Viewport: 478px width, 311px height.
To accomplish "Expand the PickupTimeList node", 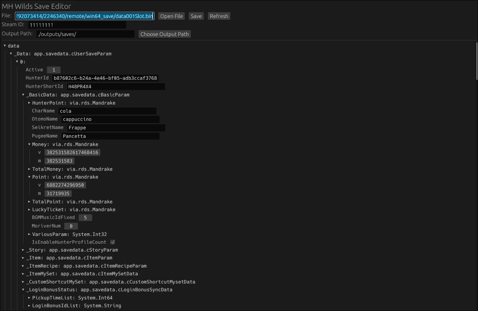I will tap(29, 298).
